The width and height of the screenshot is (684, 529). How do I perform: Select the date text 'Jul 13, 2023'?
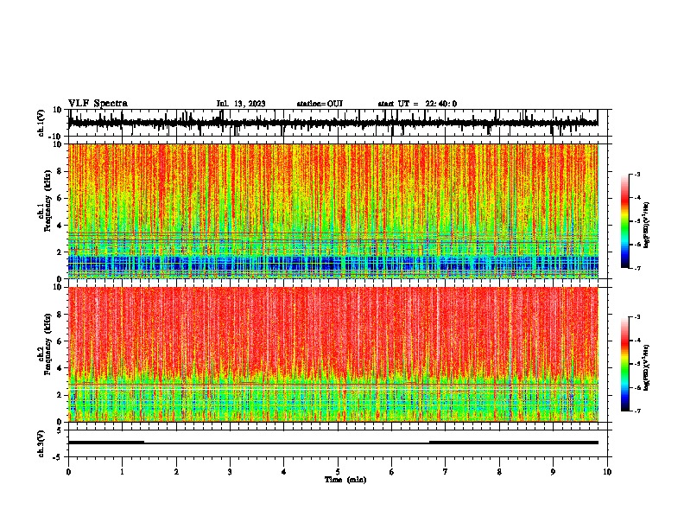[x=241, y=104]
